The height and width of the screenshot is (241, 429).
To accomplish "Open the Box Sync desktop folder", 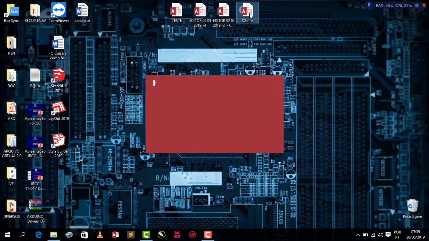I will [11, 13].
